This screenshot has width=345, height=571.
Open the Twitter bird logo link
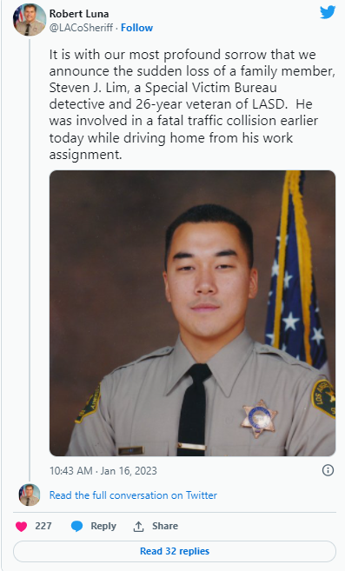(328, 12)
